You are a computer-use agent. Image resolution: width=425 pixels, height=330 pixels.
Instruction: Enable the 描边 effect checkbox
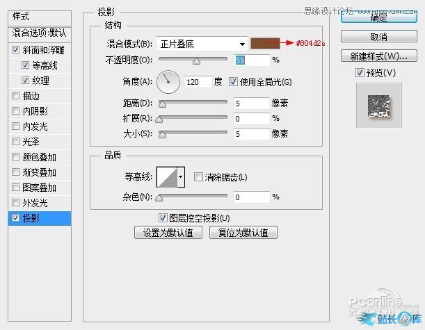16,96
